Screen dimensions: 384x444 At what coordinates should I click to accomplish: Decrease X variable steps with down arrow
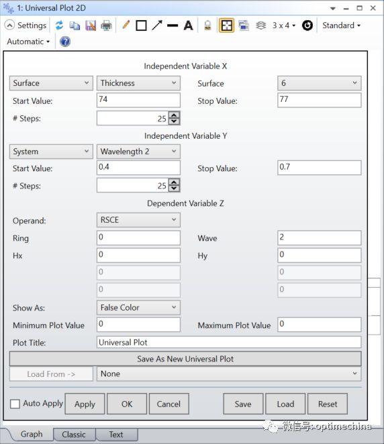pos(174,121)
